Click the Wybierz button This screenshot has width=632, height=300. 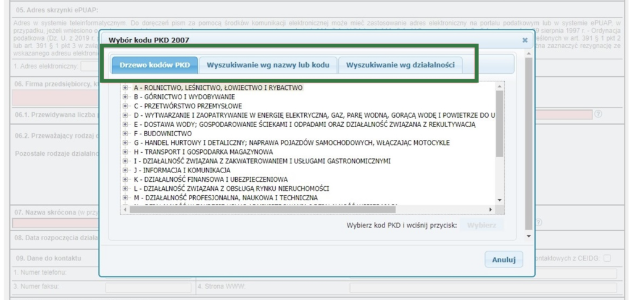[481, 225]
